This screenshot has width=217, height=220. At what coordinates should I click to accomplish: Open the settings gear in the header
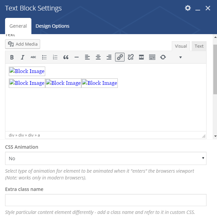point(188,8)
